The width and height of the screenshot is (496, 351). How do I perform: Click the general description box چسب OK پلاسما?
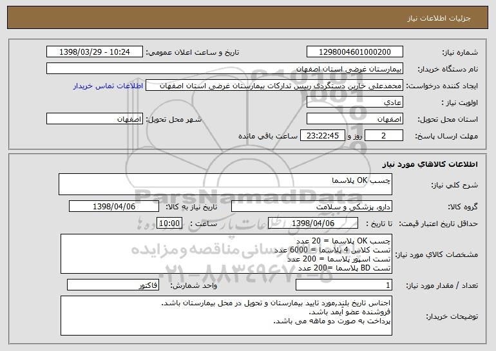pos(225,184)
